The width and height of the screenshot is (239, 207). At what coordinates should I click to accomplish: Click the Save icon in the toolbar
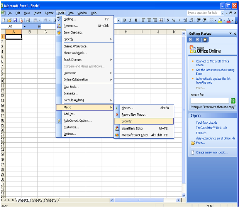tap(15, 20)
